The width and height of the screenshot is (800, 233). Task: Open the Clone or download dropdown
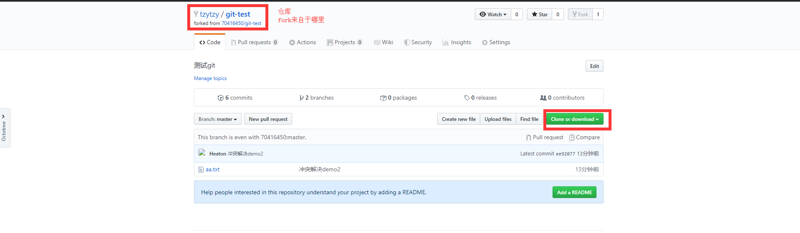pyautogui.click(x=575, y=119)
